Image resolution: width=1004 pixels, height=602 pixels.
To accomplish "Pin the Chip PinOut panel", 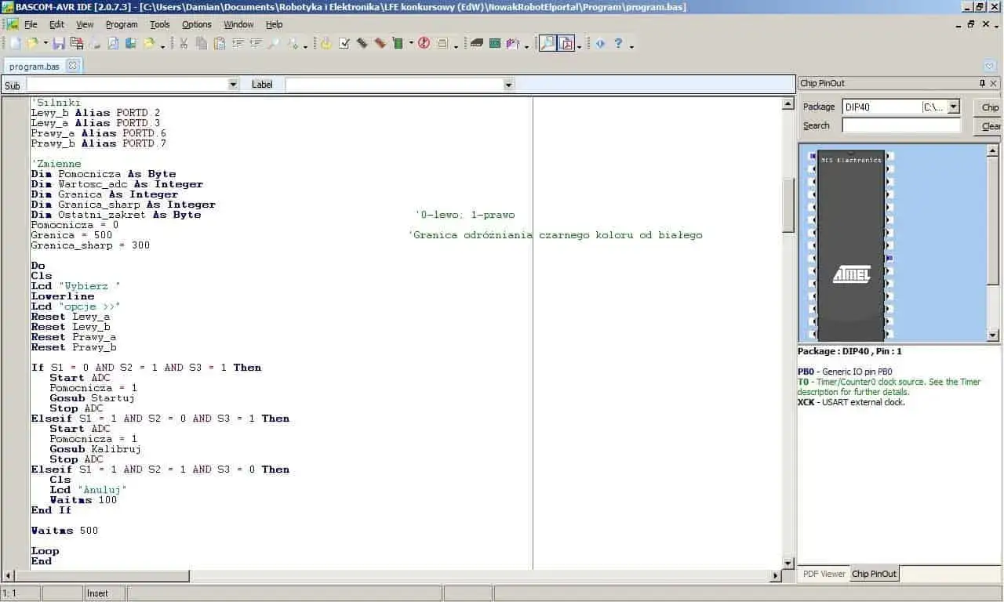I will [x=982, y=83].
